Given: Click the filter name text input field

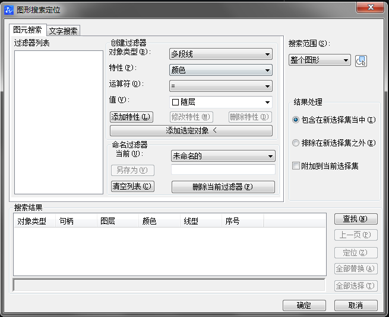Looking at the screenshot, I should point(223,170).
